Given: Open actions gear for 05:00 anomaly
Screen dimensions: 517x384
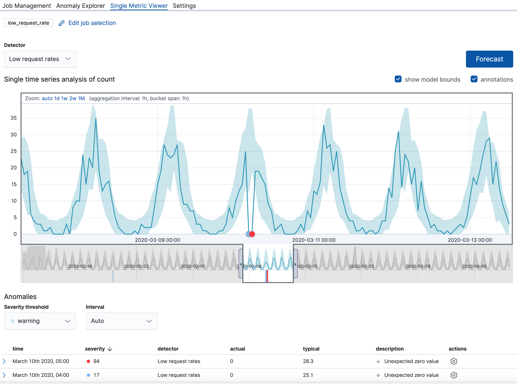Looking at the screenshot, I should pos(454,361).
